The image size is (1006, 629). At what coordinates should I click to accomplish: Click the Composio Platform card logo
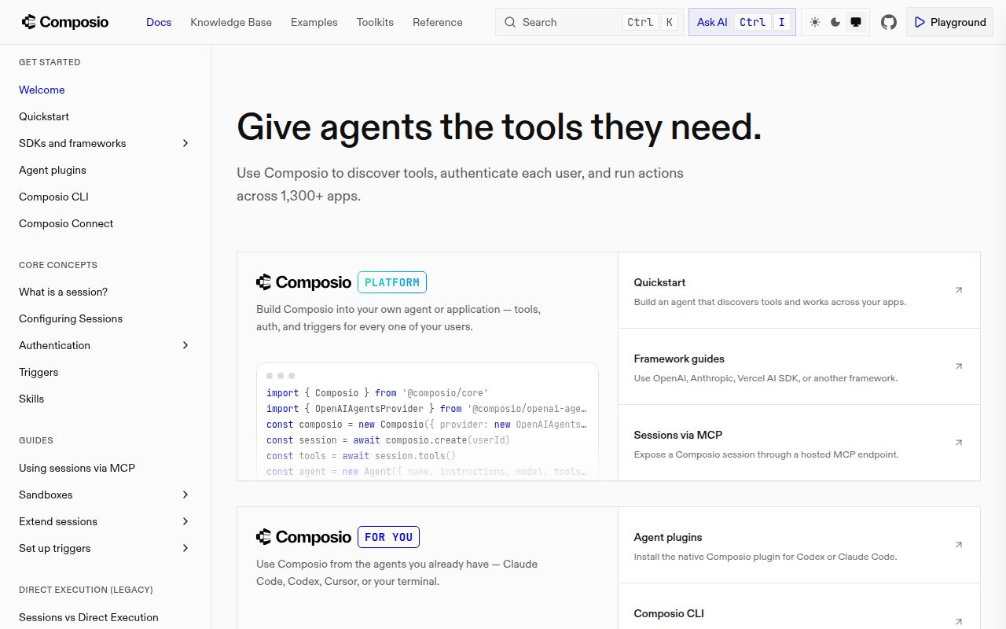coord(303,282)
